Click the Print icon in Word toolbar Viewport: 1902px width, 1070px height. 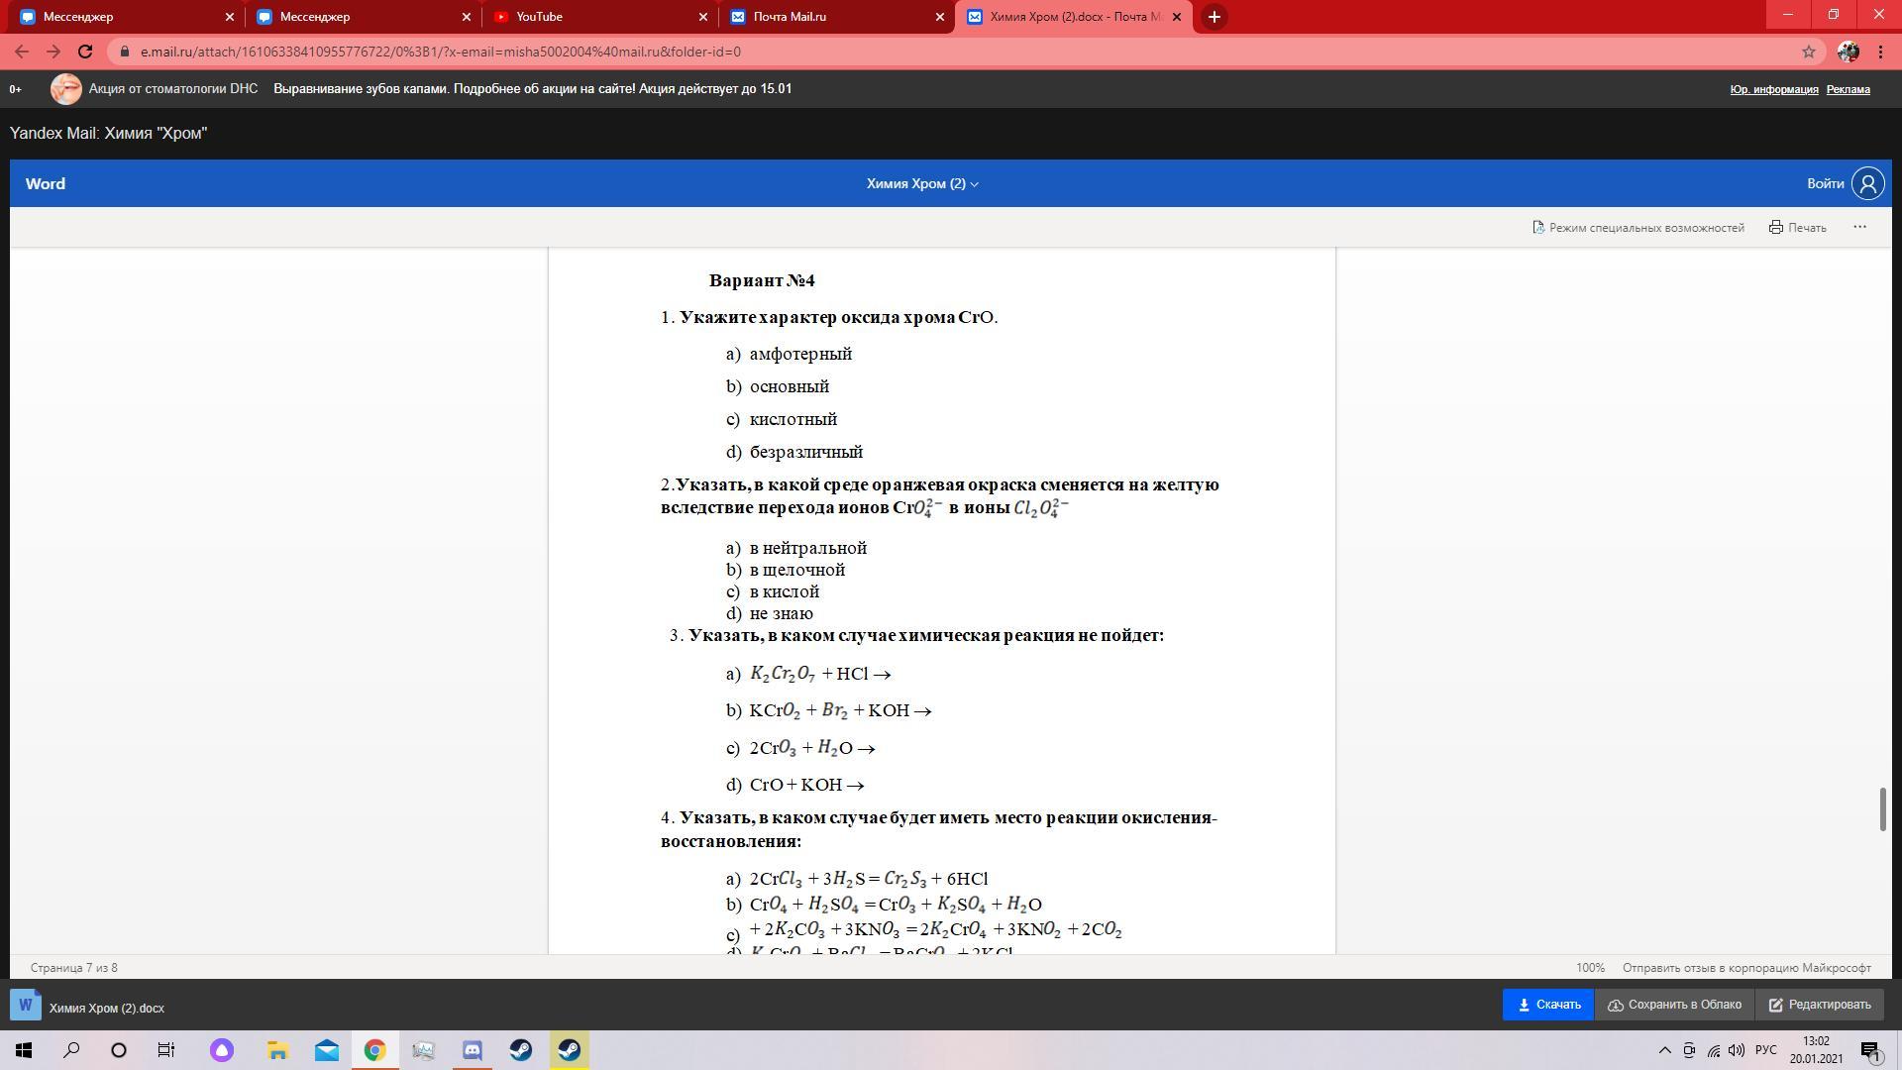(1776, 228)
